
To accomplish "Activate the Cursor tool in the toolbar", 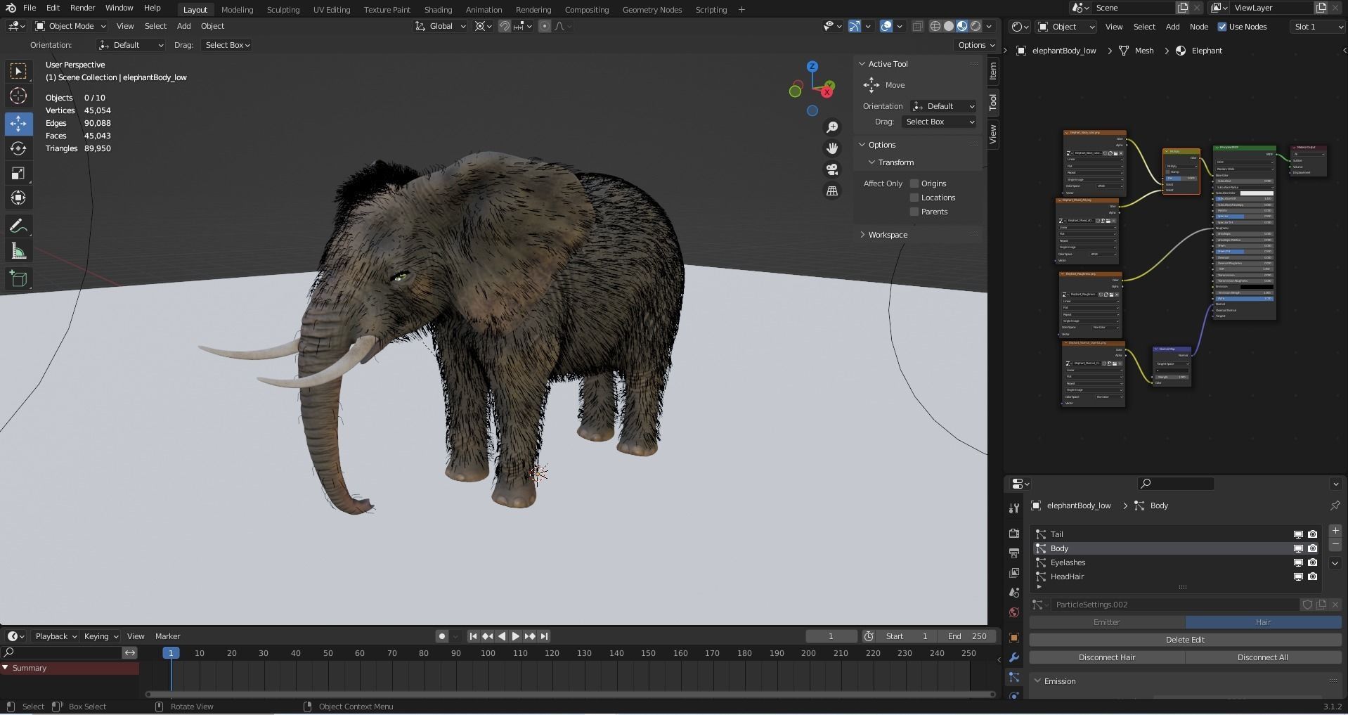I will pos(18,96).
